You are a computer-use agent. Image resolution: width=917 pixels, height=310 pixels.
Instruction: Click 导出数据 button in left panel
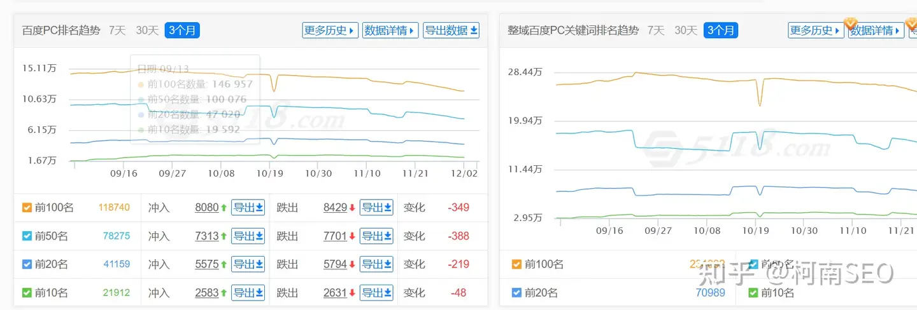pos(451,30)
